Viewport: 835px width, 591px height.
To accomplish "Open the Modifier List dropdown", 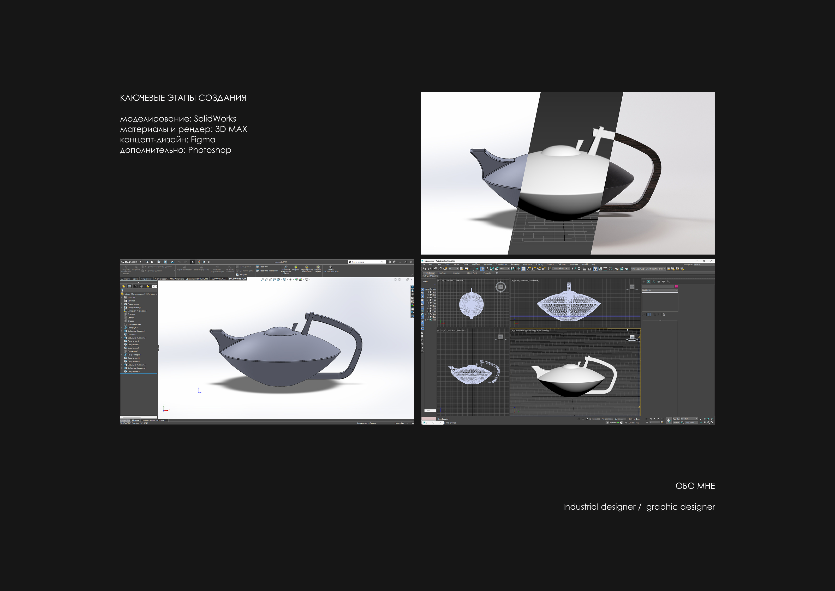I will pyautogui.click(x=660, y=290).
